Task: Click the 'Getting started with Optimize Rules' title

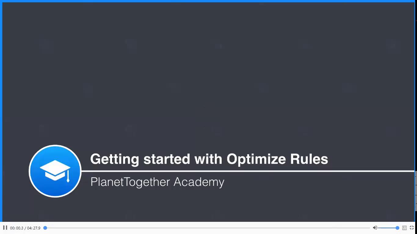Action: click(x=209, y=159)
